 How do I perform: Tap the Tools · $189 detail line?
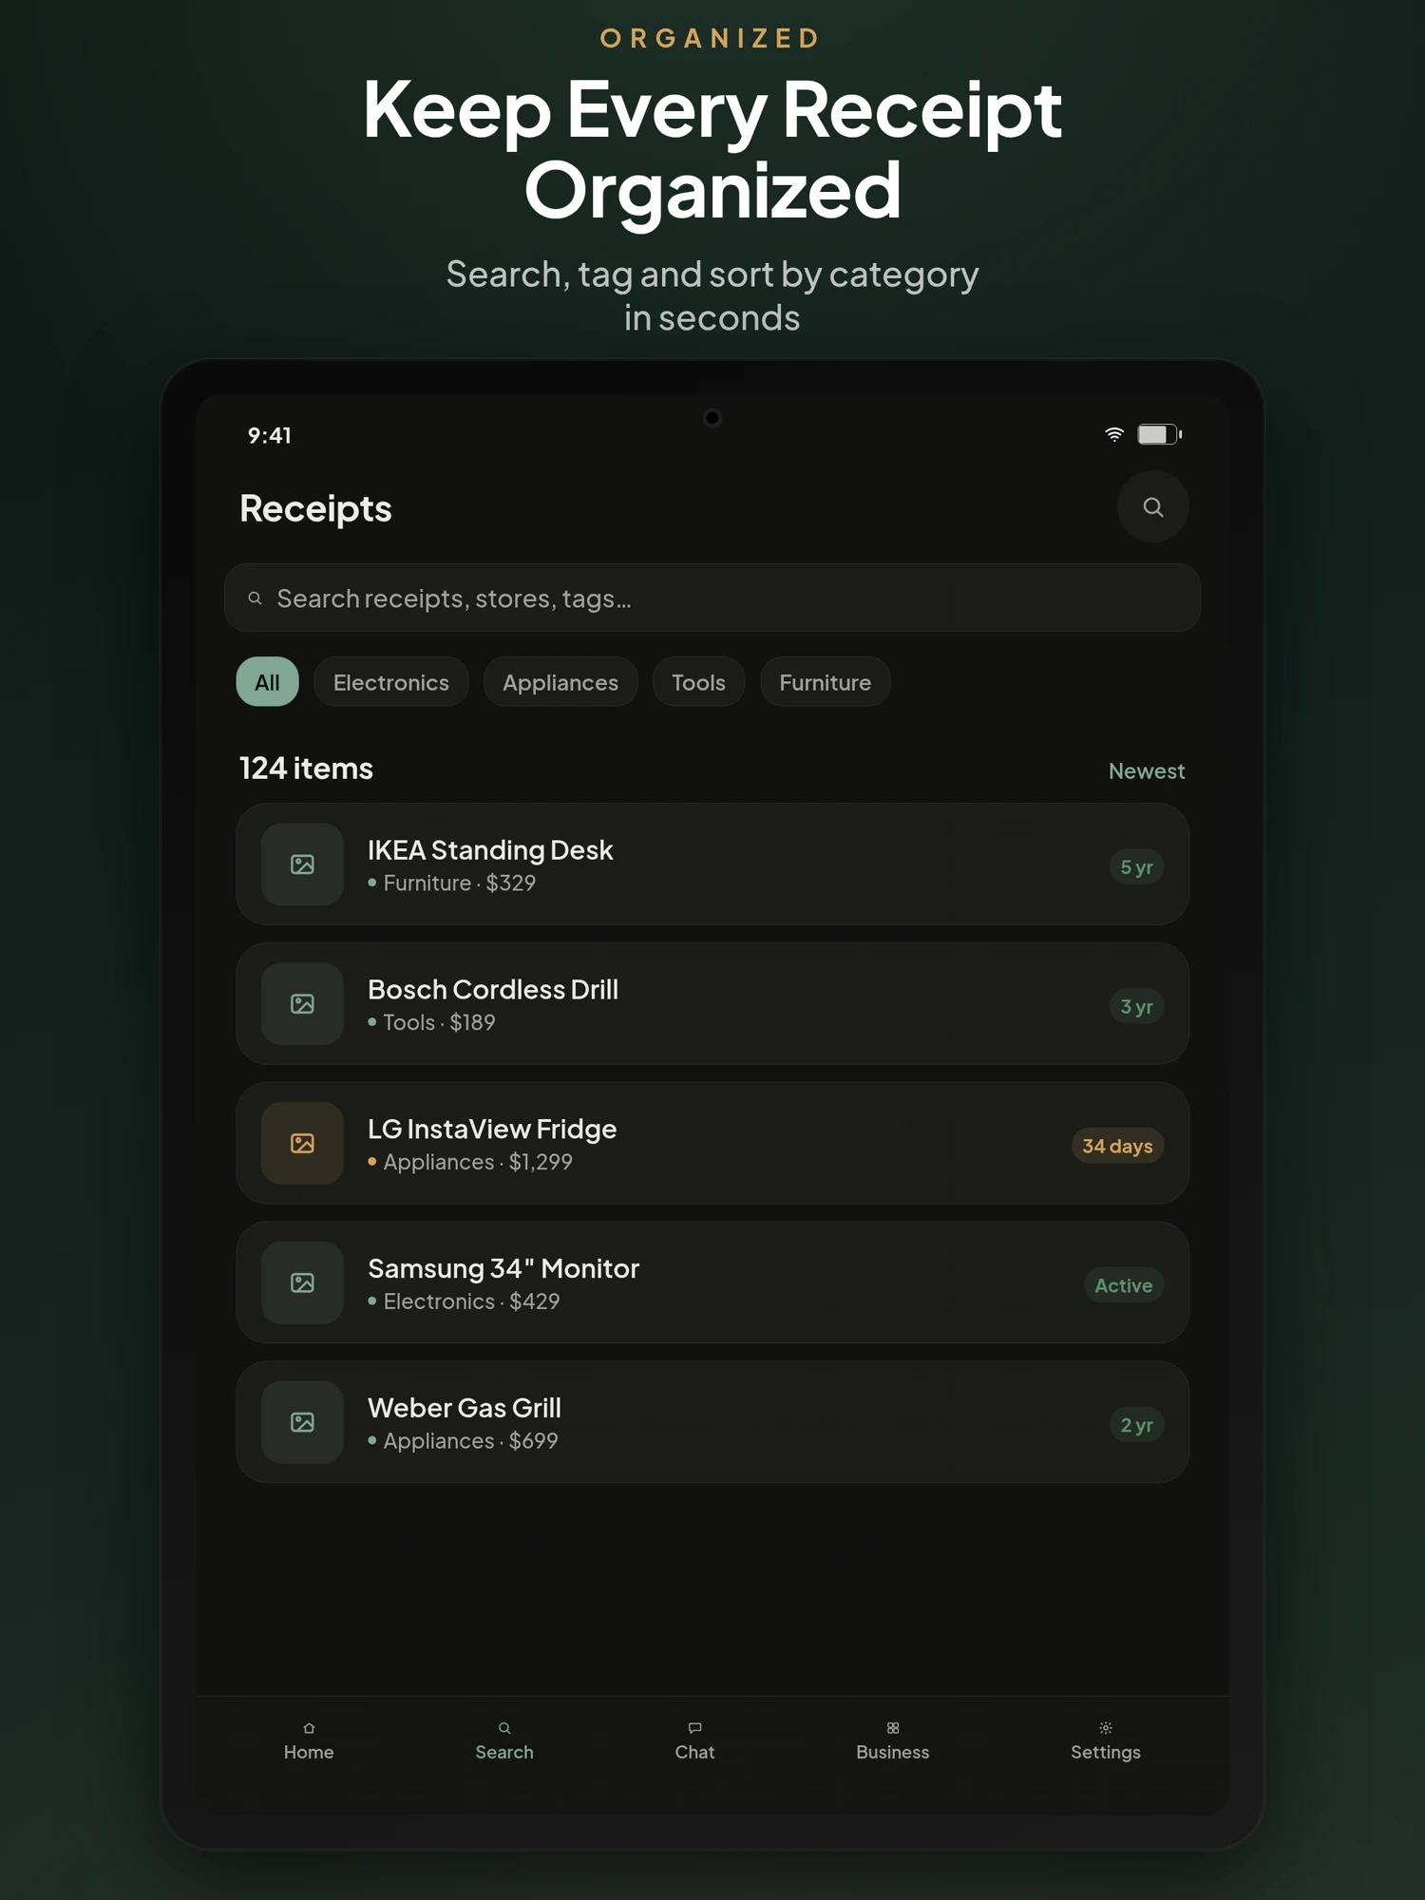(x=432, y=1023)
